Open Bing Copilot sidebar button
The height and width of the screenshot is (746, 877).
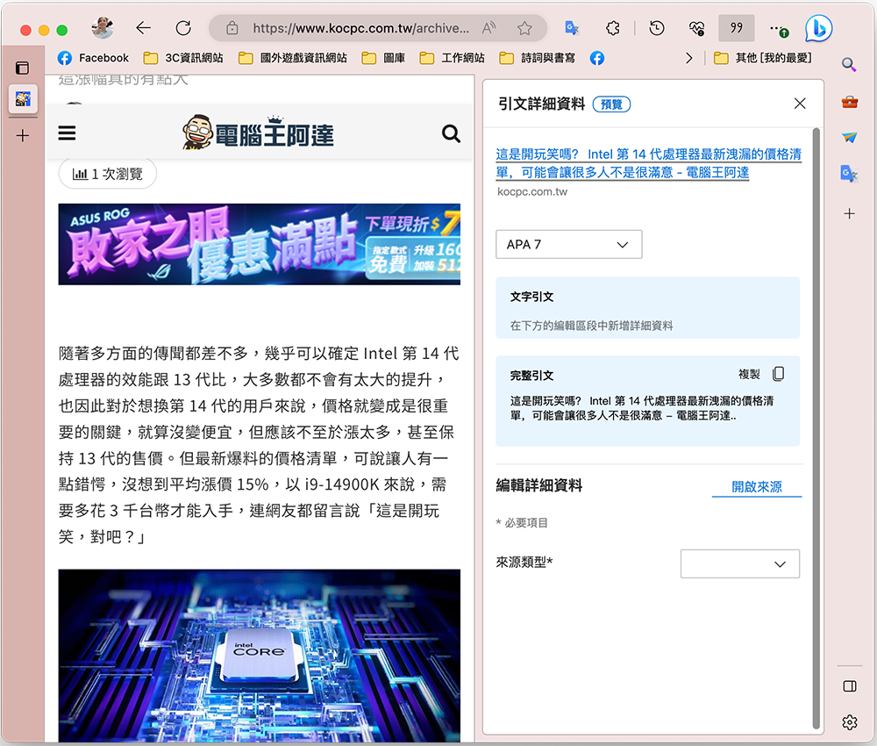[818, 28]
